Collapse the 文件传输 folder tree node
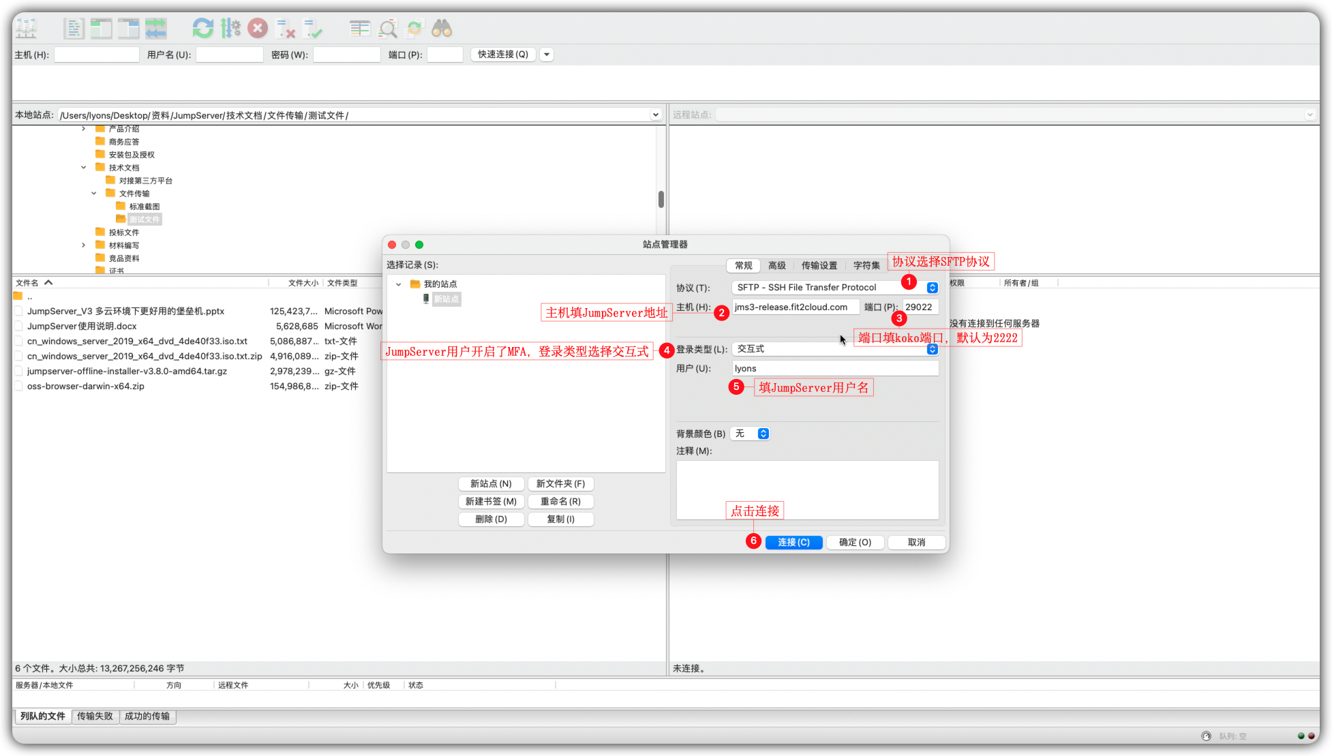Screen dimensions: 1332x756 pos(94,193)
